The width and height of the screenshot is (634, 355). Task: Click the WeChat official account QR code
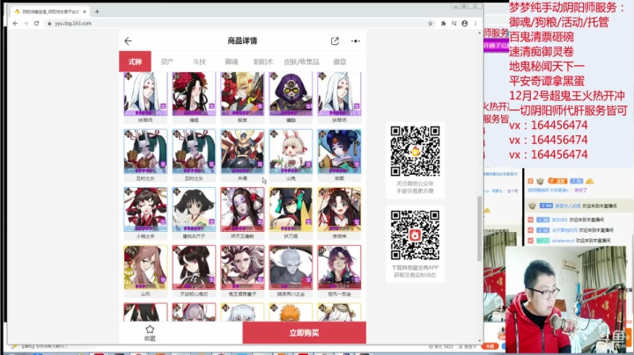(415, 151)
